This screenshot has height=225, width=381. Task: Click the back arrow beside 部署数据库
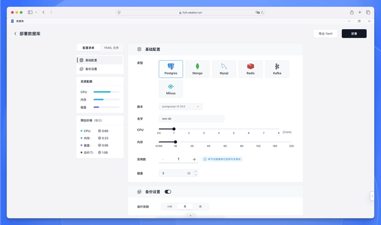point(15,34)
